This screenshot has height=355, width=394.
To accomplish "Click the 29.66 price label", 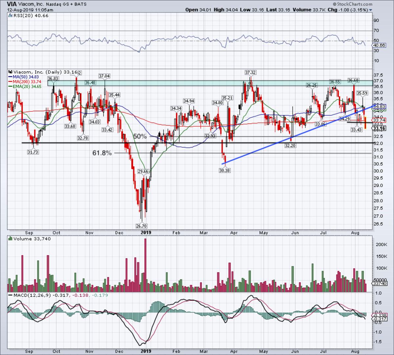I will click(143, 171).
